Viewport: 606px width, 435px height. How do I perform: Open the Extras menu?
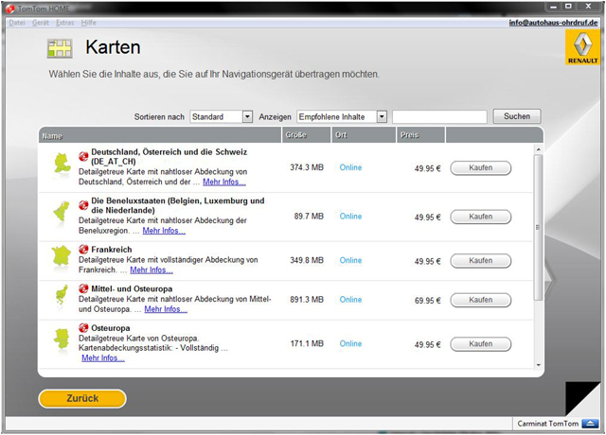point(64,22)
